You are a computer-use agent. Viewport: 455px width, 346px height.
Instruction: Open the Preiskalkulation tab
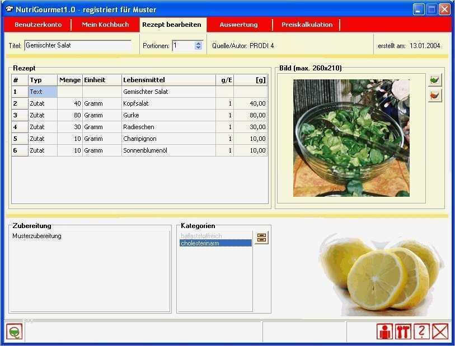[x=307, y=25]
